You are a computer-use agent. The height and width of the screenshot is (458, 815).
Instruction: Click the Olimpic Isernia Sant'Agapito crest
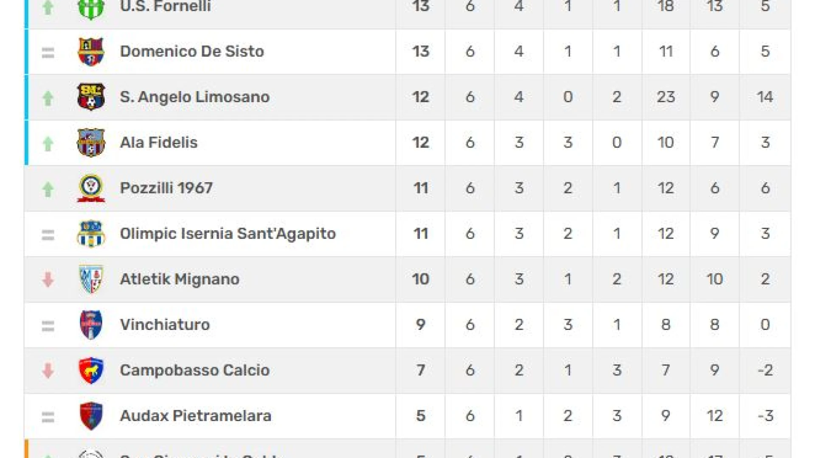(x=91, y=234)
